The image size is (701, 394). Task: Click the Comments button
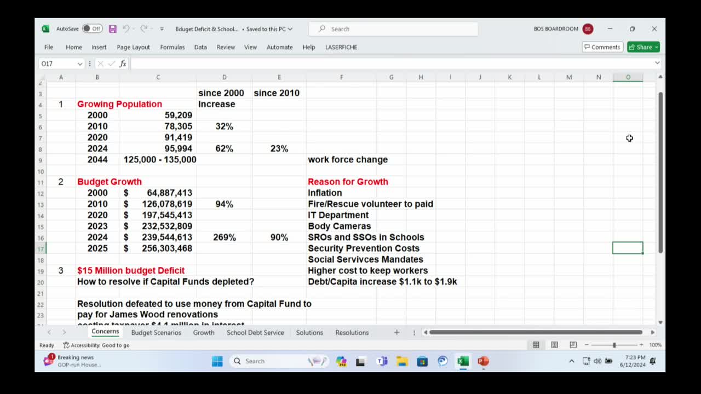[x=602, y=47]
